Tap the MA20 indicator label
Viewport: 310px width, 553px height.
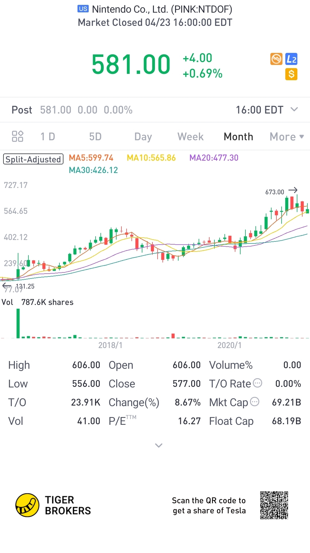(x=214, y=158)
